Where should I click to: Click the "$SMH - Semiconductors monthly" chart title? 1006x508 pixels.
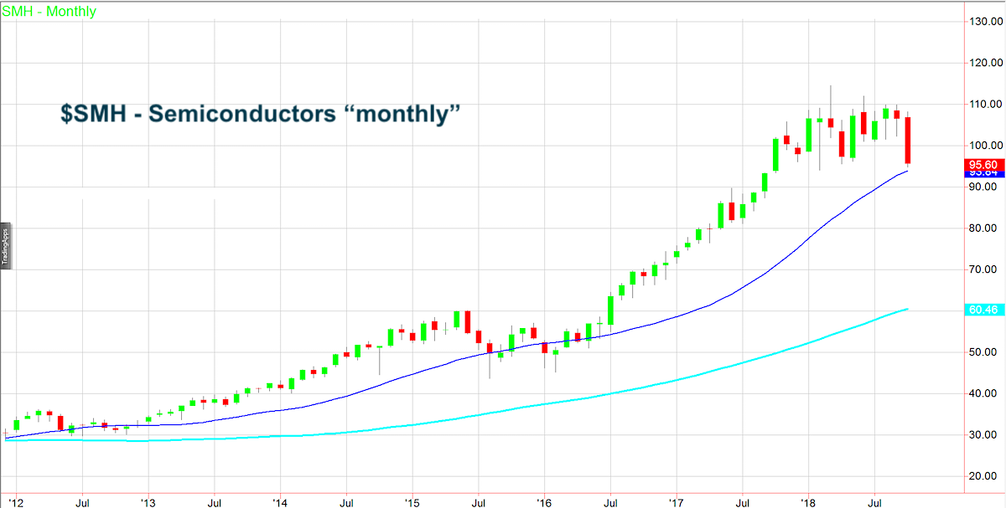point(262,114)
